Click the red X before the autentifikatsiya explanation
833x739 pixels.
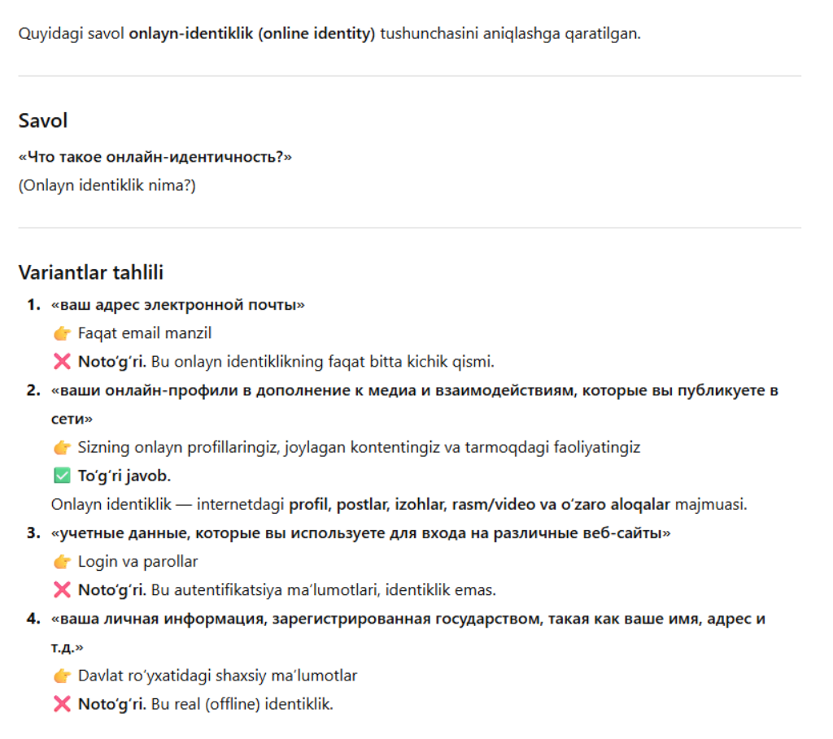(62, 590)
